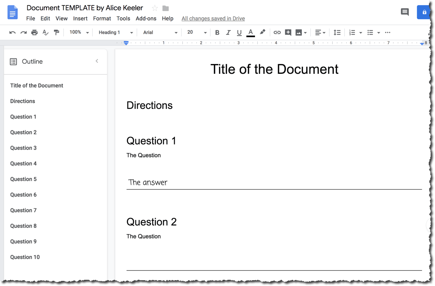The image size is (435, 286).
Task: Click the Outline list icon
Action: tap(13, 62)
